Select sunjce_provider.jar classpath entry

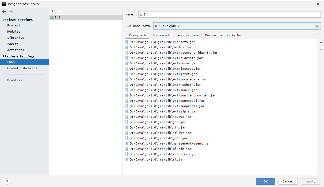(x=220, y=95)
